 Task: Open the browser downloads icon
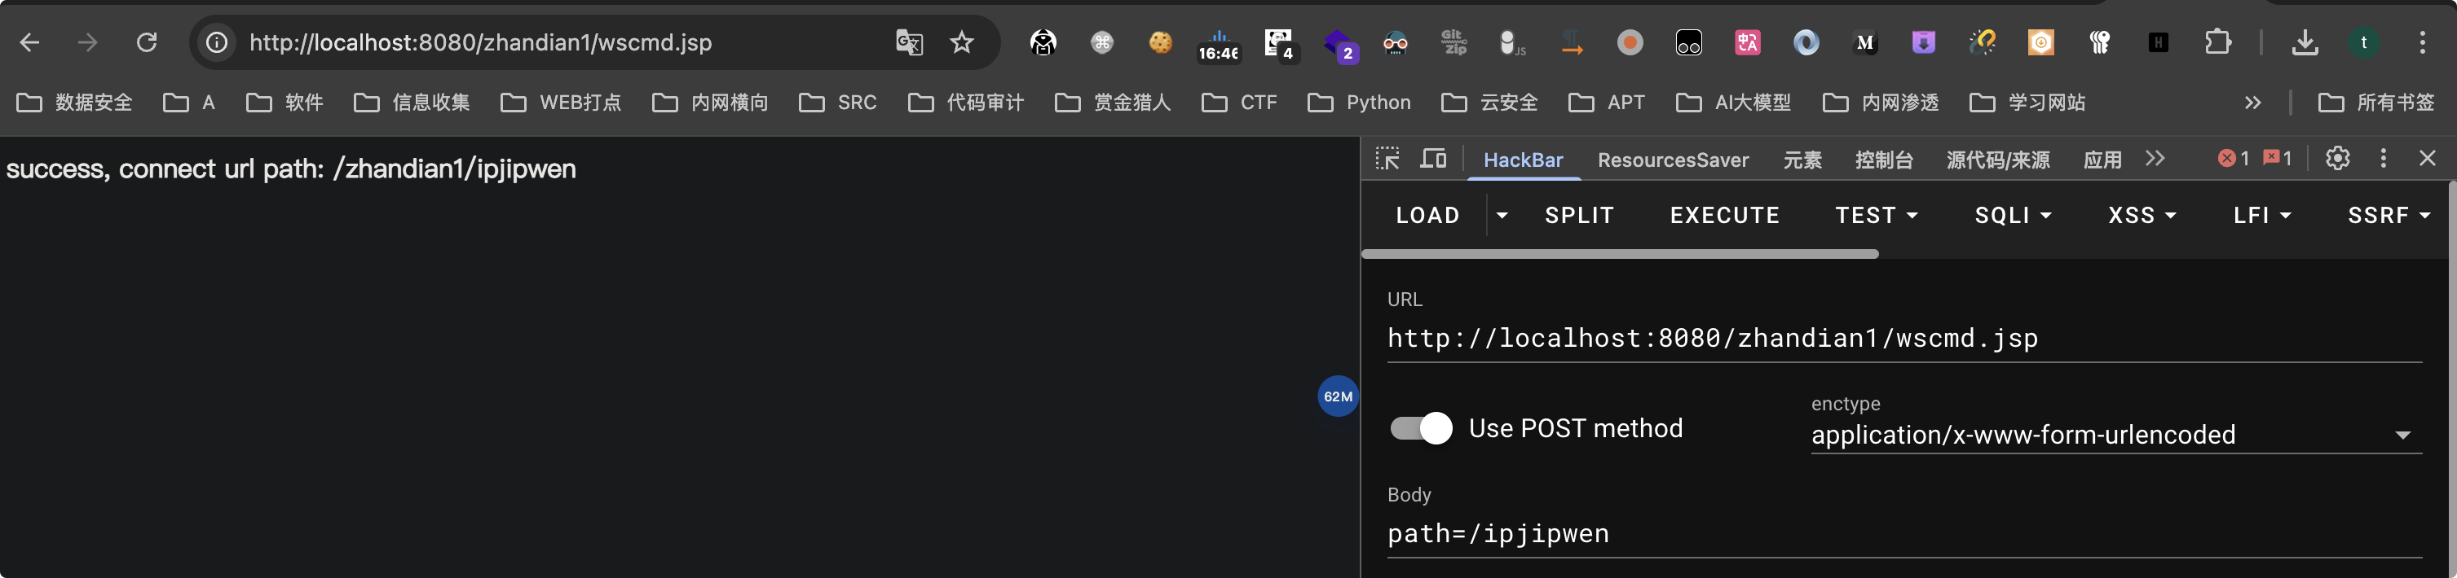(x=2305, y=42)
